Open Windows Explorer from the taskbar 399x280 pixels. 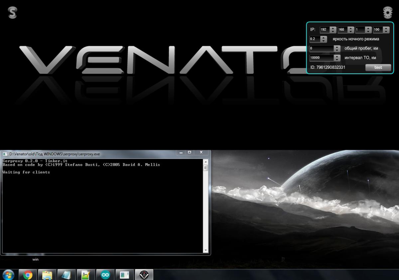(x=47, y=275)
